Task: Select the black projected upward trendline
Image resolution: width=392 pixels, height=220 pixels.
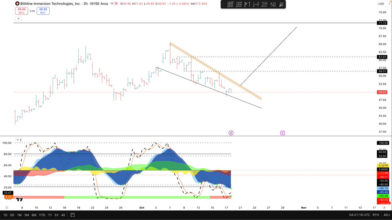Action: 268,57
